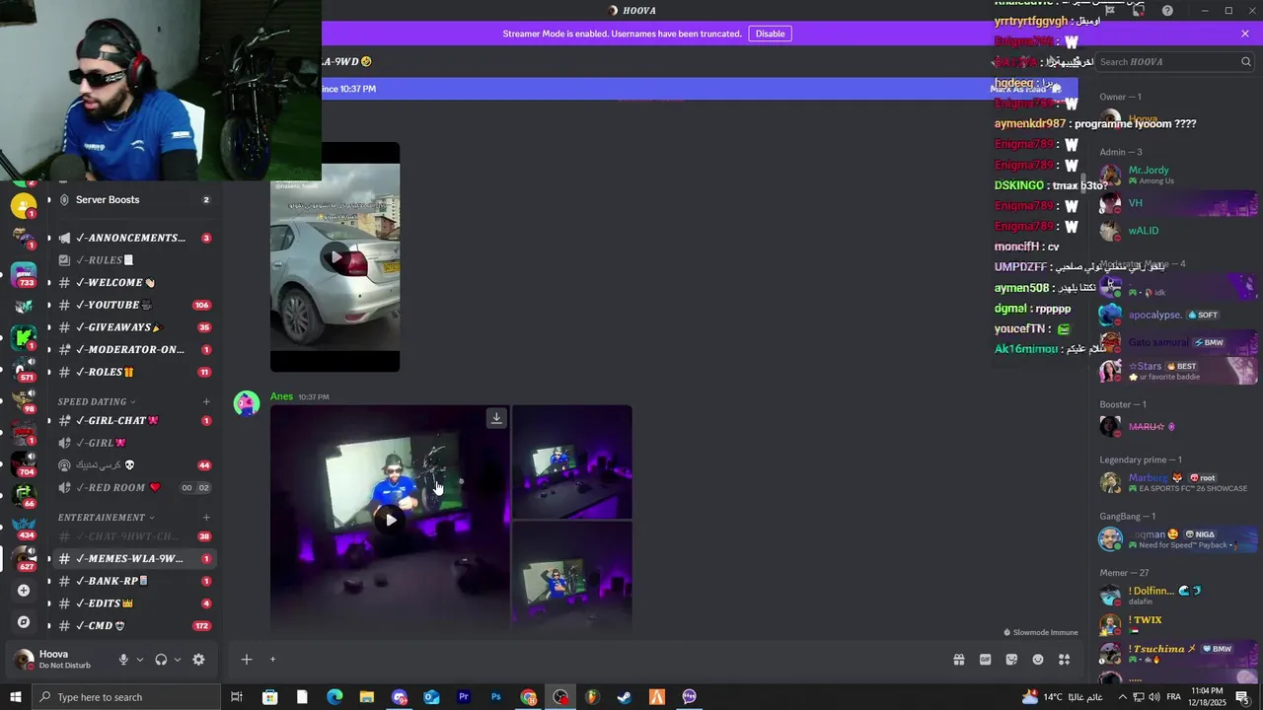
Task: Download the Anes video attachment
Action: (496, 418)
